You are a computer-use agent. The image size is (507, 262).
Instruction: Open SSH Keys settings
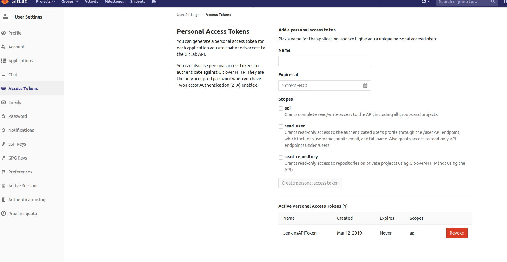click(x=17, y=144)
